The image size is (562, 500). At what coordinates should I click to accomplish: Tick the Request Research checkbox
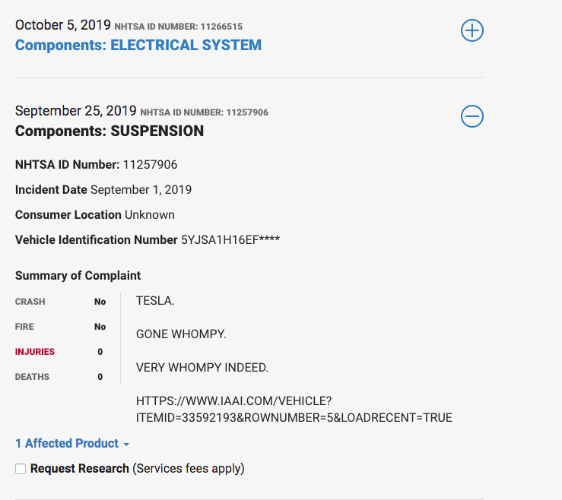21,469
